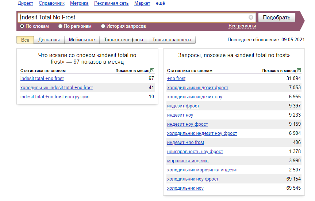Click the value 7 053 impressions
The width and height of the screenshot is (315, 201).
click(x=295, y=87)
